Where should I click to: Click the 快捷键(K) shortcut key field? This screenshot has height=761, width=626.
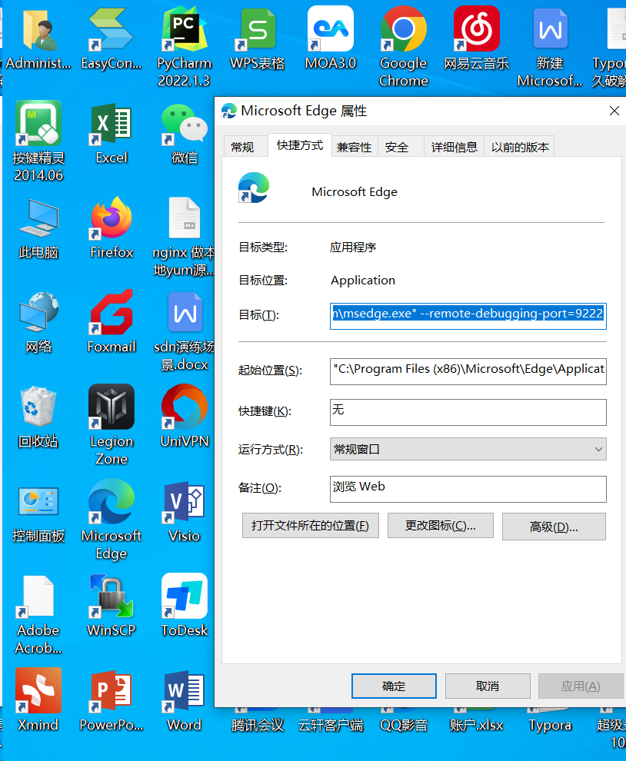coord(468,412)
